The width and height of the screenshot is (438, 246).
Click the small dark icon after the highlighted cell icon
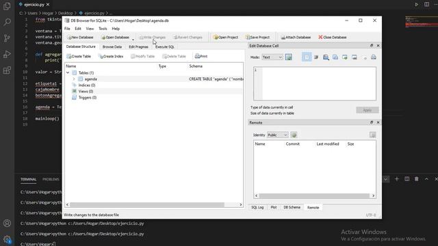[x=316, y=57]
